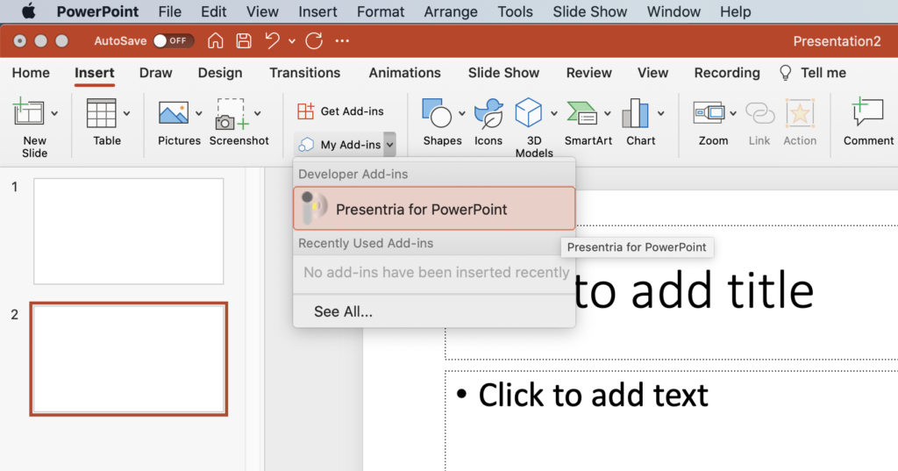Expand the Pictures dropdown arrow
Viewport: 898px width, 471px height.
point(199,113)
